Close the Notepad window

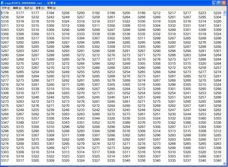(x=224, y=3)
